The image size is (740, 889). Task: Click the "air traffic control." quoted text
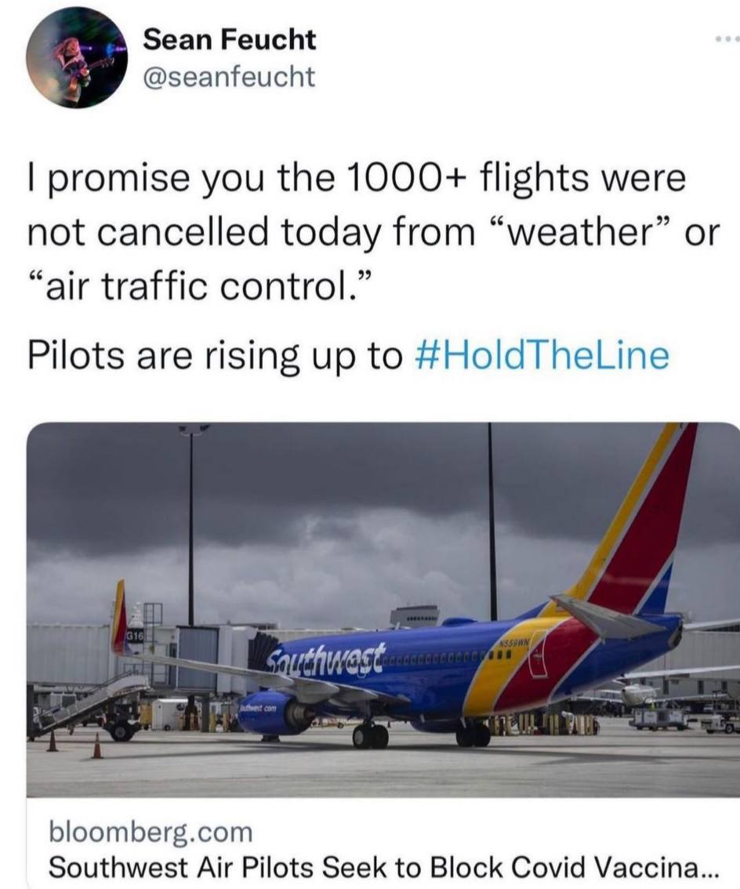point(201,286)
